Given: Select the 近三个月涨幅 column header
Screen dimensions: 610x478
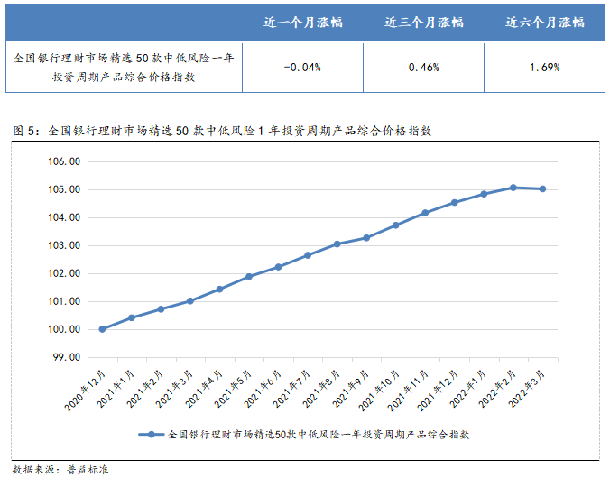Looking at the screenshot, I should pyautogui.click(x=424, y=22).
